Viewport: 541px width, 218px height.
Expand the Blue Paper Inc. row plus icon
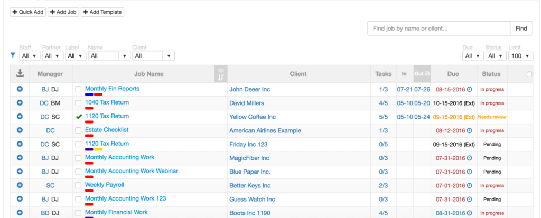(20, 172)
